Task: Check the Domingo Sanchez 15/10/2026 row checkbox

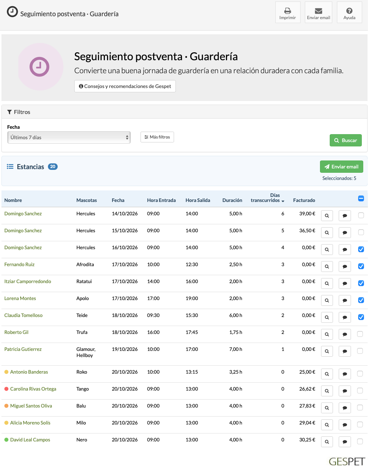Action: [361, 232]
